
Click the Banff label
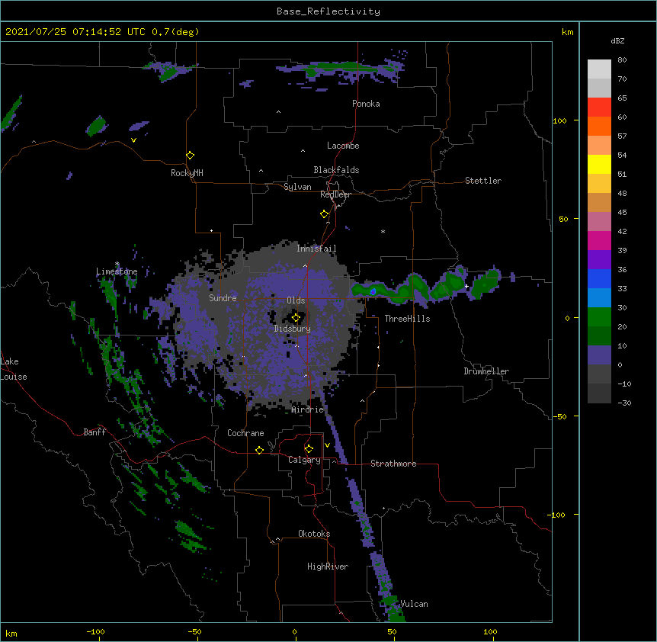95,432
